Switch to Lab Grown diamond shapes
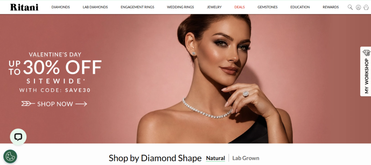This screenshot has width=371, height=165. [x=246, y=158]
